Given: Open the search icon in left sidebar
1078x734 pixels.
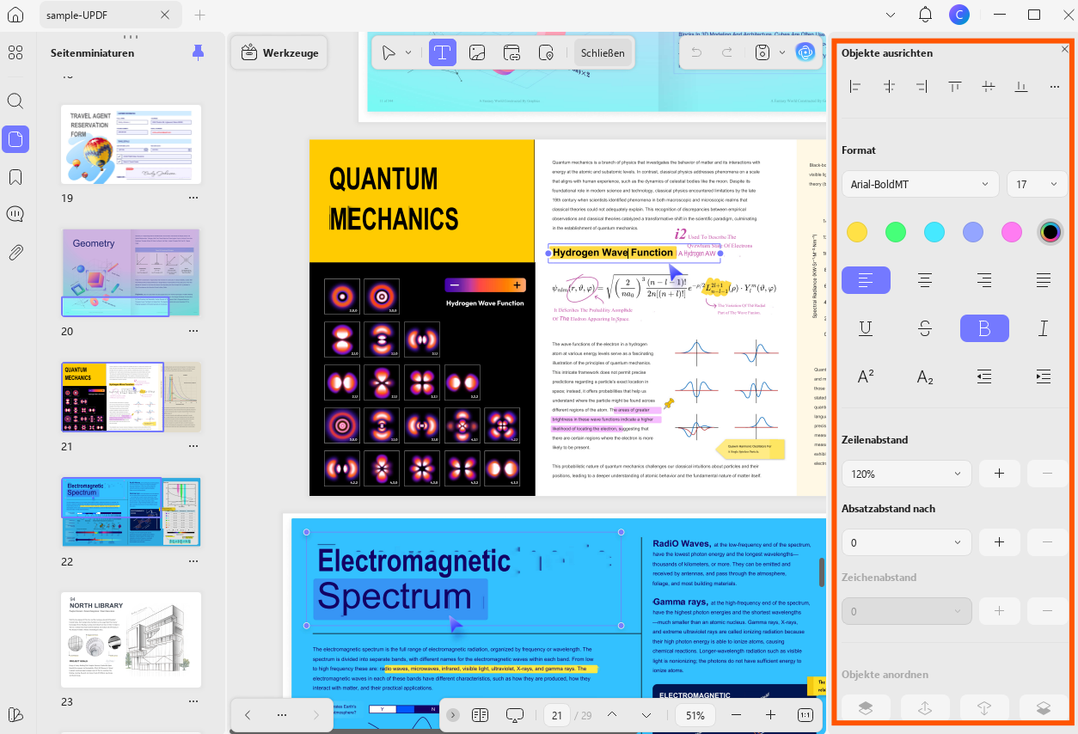Looking at the screenshot, I should 15,101.
